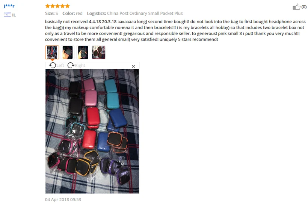This screenshot has height=205, width=308.
Task: Rotate the photo left using the counterclockwise arrow
Action: tap(53, 65)
